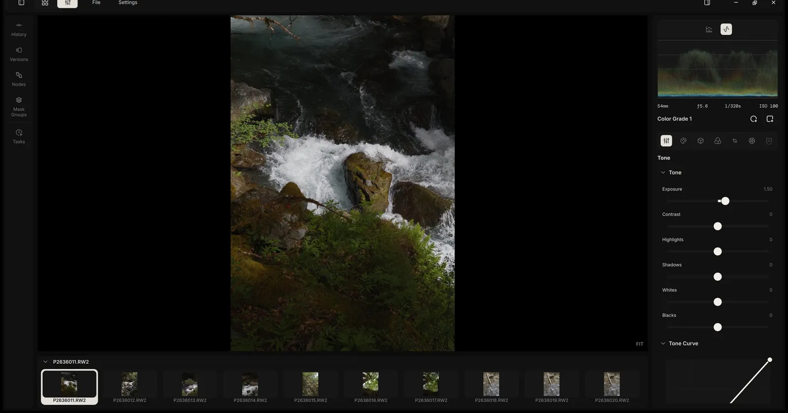Click the Exposure slider handle
788x413 pixels.
[725, 201]
